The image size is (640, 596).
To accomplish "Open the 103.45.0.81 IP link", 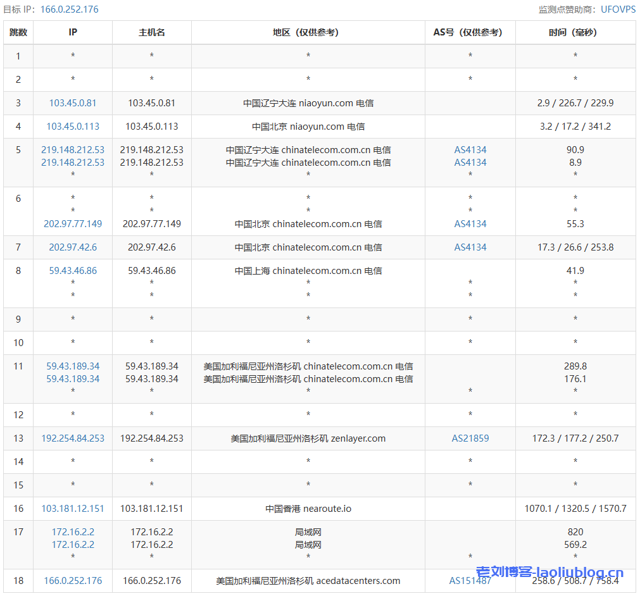I will pos(73,103).
